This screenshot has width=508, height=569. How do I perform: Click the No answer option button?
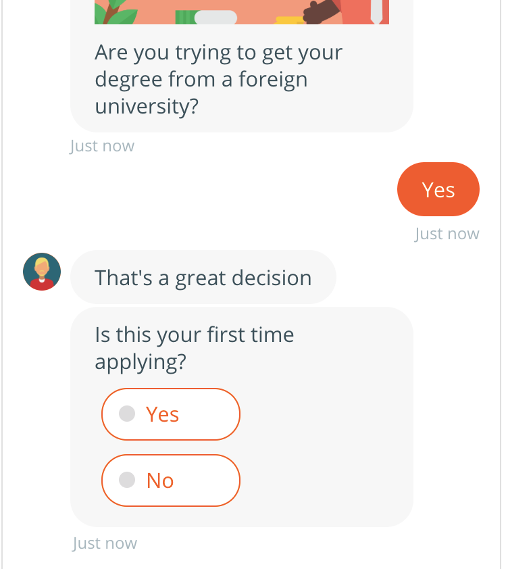point(170,480)
